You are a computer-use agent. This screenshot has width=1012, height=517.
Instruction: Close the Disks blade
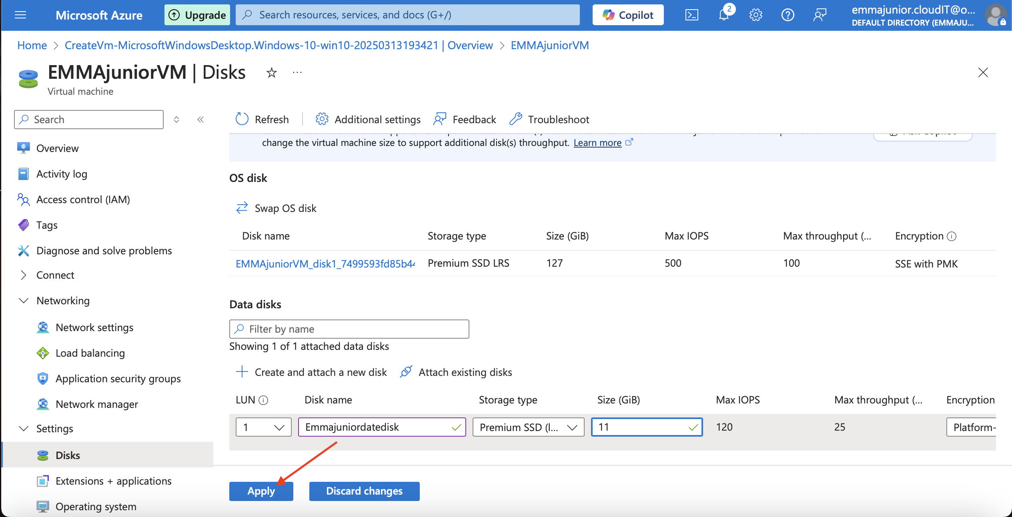click(x=983, y=72)
